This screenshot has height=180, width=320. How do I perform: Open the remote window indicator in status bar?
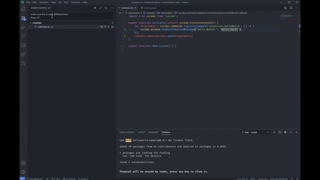coord(22,178)
